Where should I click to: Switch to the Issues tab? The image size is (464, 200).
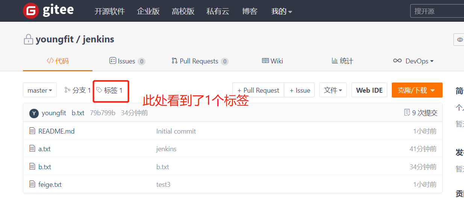pos(127,61)
